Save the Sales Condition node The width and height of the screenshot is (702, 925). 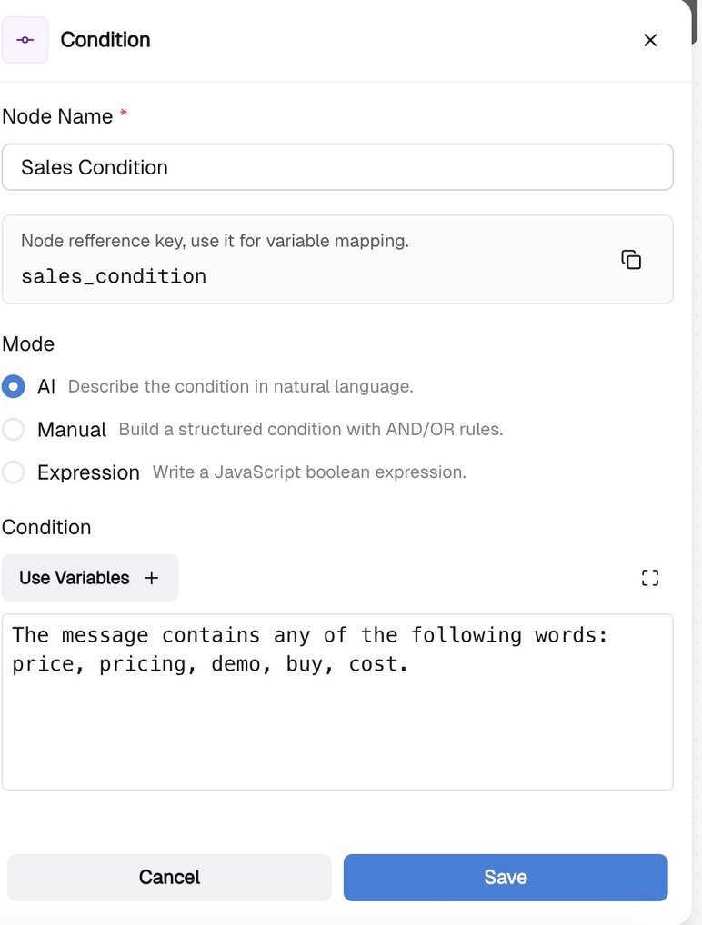(506, 877)
